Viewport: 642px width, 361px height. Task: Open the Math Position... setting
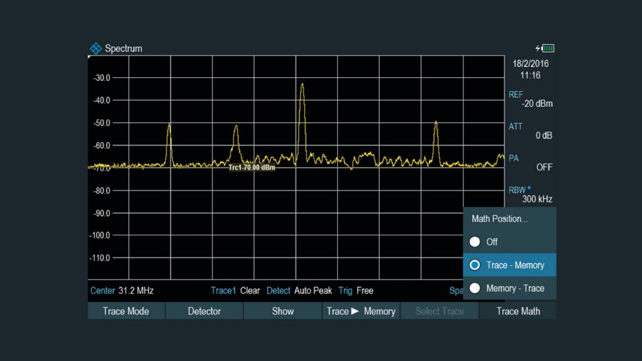pyautogui.click(x=500, y=219)
